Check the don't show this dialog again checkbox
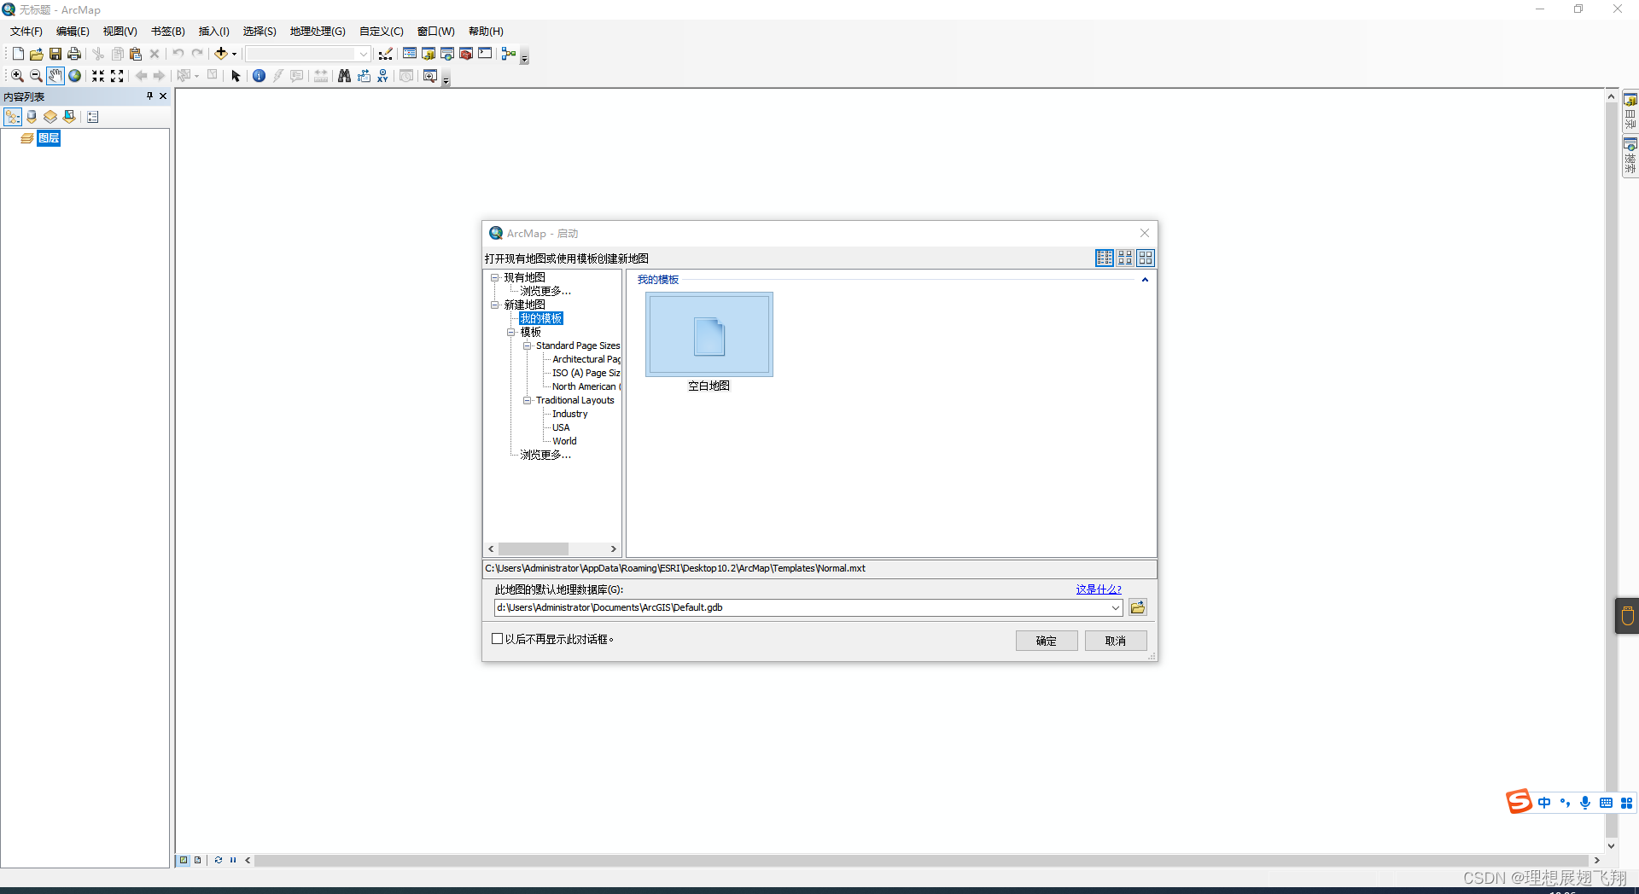This screenshot has width=1639, height=894. [497, 639]
